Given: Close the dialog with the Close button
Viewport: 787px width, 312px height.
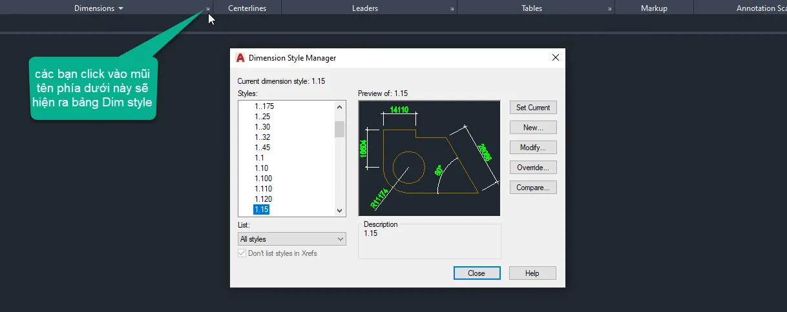Looking at the screenshot, I should (477, 273).
